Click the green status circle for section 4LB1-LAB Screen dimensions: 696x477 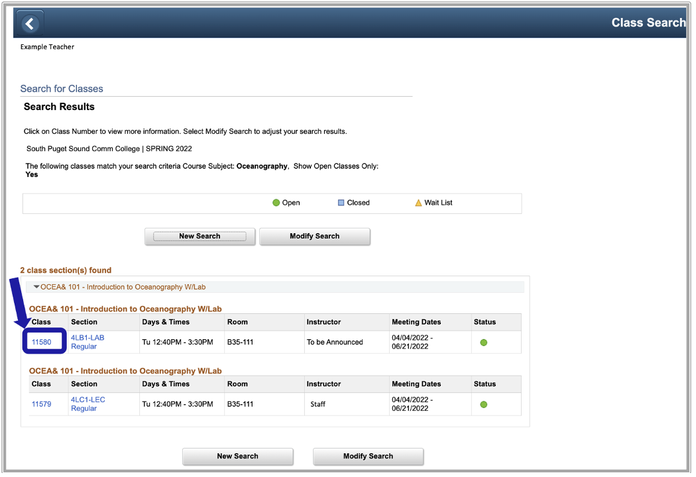(483, 342)
